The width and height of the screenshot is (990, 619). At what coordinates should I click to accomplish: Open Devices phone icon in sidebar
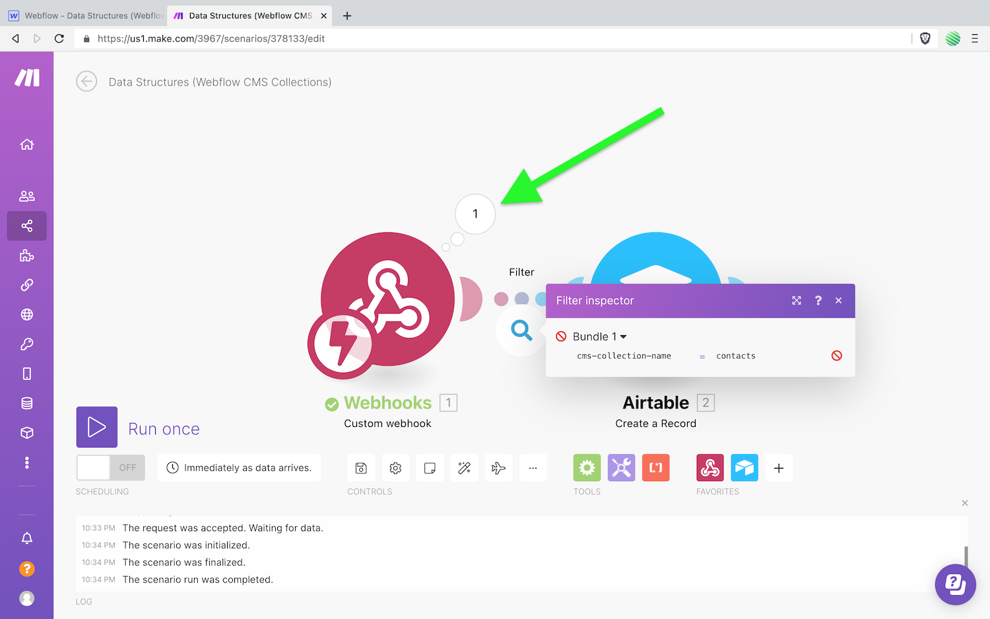[27, 374]
